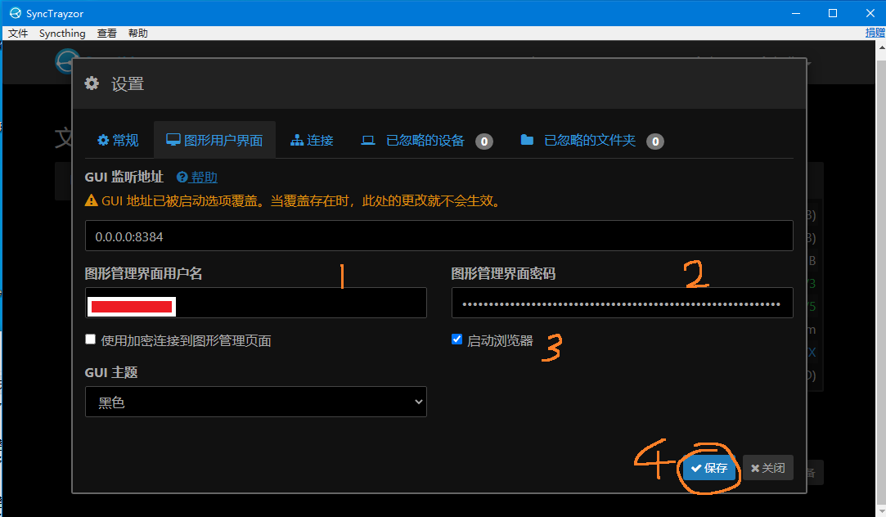Disable the 启动浏览器 checkbox
The width and height of the screenshot is (886, 517).
click(456, 339)
